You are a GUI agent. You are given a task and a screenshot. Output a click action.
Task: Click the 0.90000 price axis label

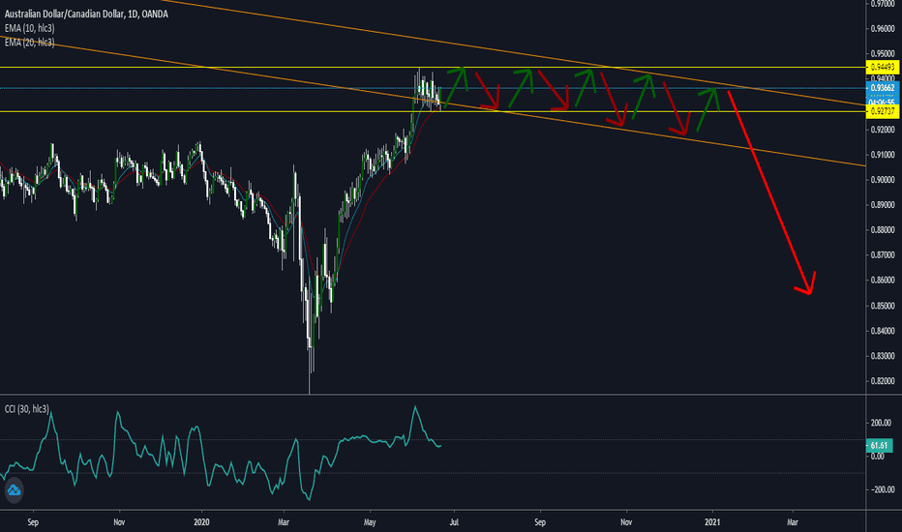pyautogui.click(x=883, y=180)
